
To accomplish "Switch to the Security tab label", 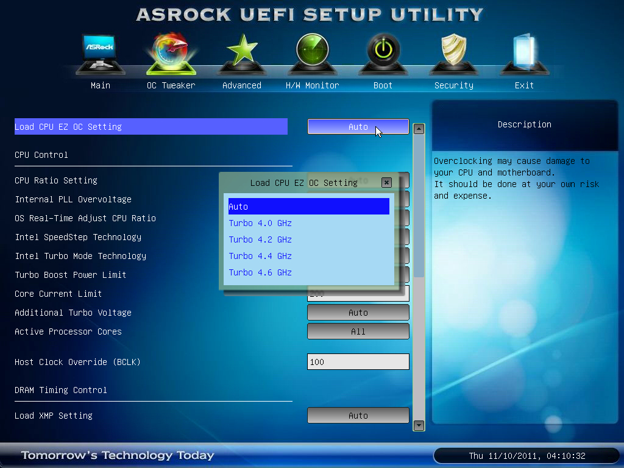I will tap(453, 85).
